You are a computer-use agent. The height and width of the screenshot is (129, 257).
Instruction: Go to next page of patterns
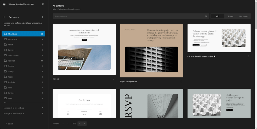80,124
